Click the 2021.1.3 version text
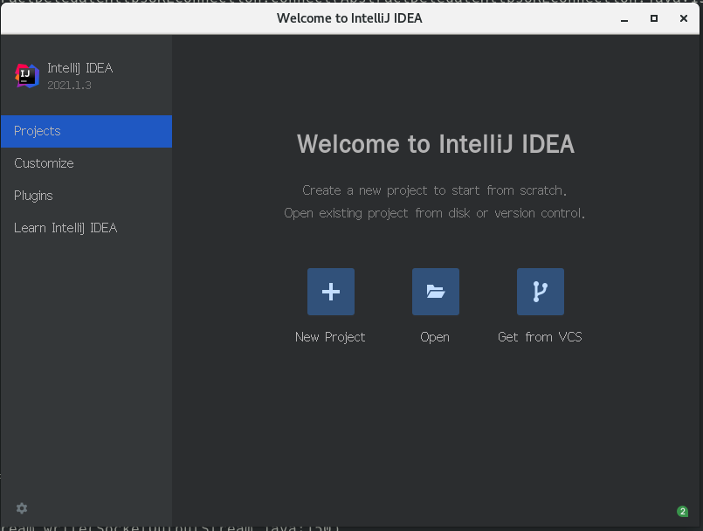The image size is (703, 531). click(70, 86)
